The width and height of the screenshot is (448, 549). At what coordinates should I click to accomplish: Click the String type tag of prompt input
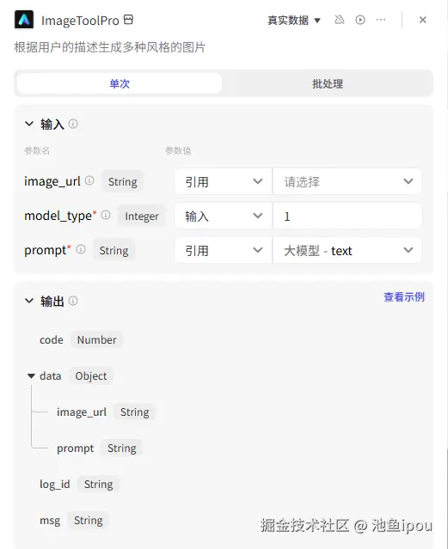114,250
